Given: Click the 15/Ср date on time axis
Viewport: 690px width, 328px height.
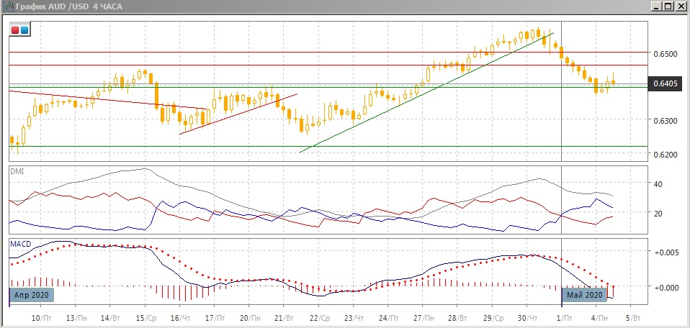Looking at the screenshot, I should pos(147,317).
